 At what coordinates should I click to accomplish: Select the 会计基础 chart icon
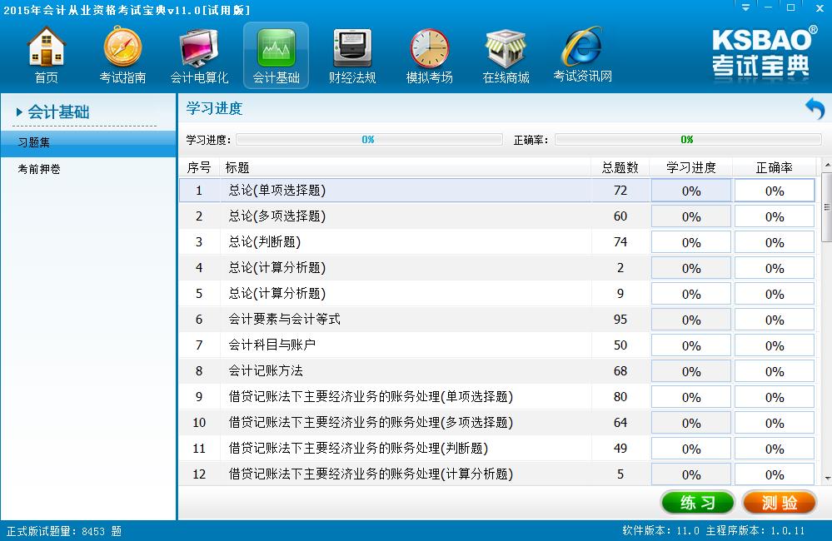(x=276, y=56)
